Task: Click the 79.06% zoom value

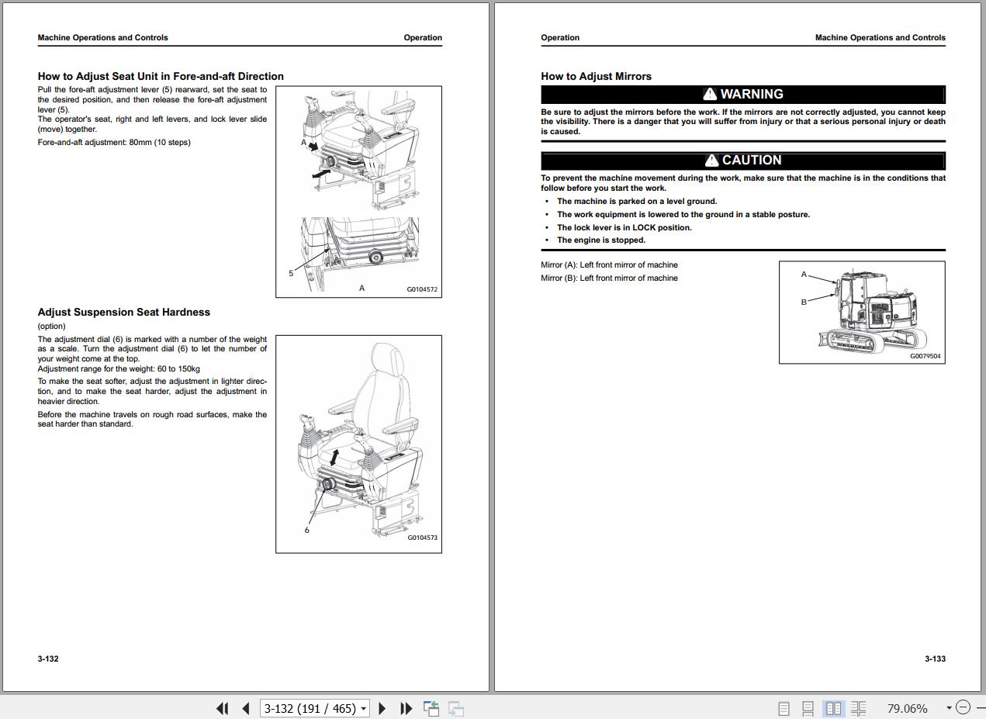Action: click(907, 708)
